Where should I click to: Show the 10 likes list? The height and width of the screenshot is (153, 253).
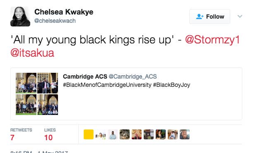pos(50,134)
